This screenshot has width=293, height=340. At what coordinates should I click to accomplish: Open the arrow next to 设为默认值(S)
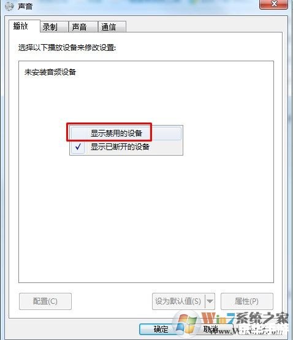click(x=210, y=301)
